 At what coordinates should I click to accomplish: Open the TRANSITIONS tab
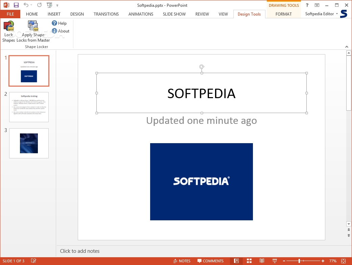tap(106, 14)
